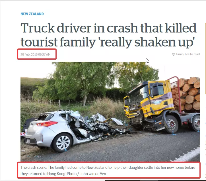Click the '4 minutes to read' label

pos(188,54)
